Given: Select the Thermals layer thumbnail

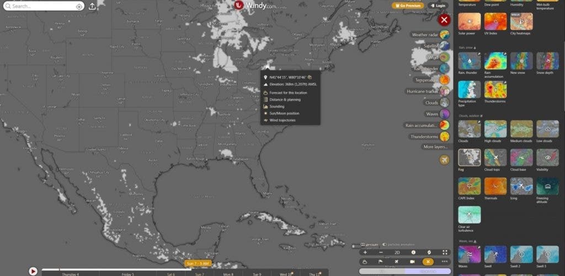Looking at the screenshot, I should tap(495, 186).
